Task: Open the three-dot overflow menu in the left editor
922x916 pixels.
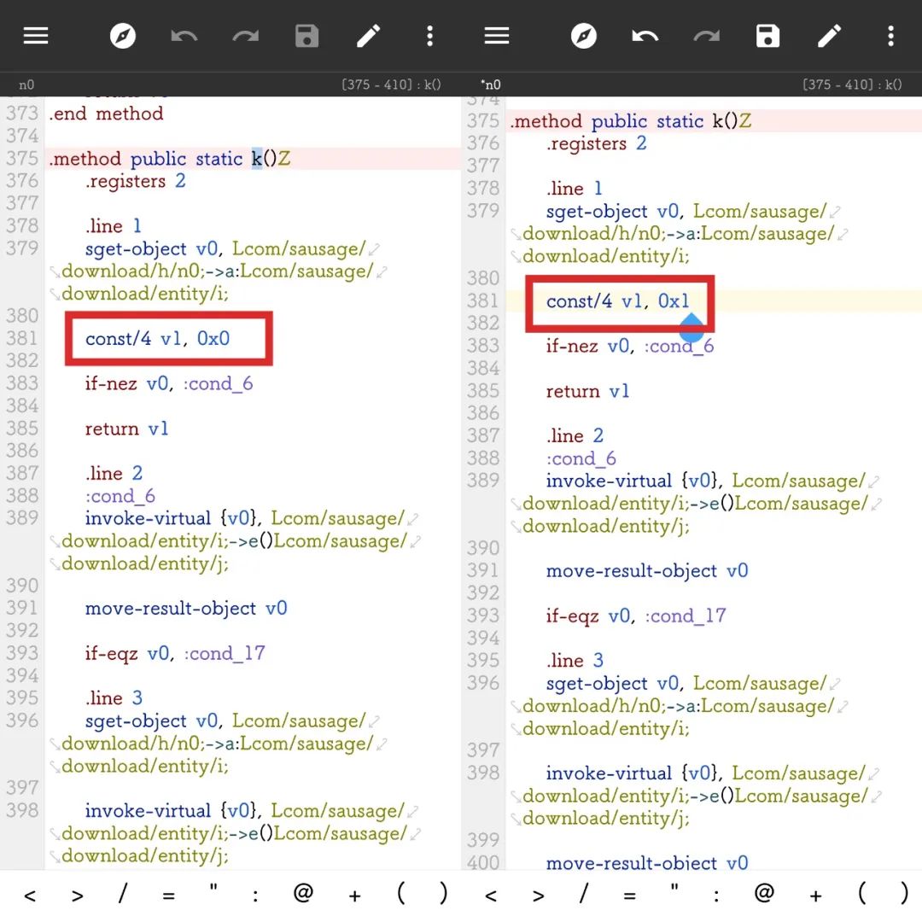Action: (429, 36)
